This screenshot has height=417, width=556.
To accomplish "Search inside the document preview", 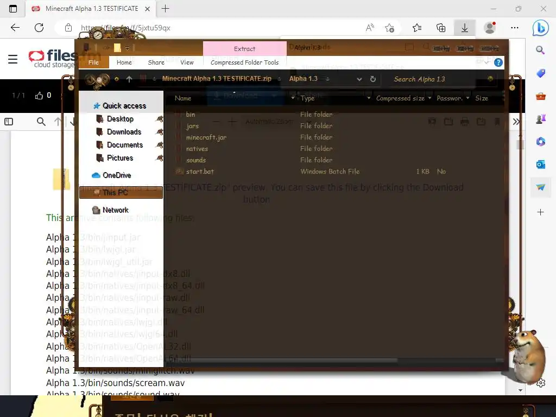I will [41, 122].
